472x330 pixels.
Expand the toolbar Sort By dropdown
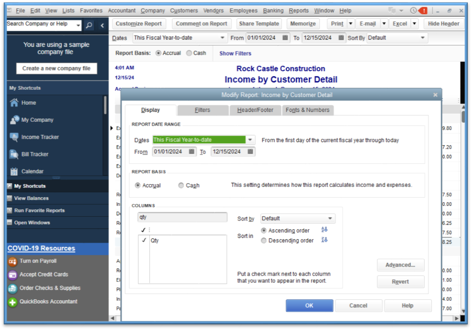pos(422,38)
